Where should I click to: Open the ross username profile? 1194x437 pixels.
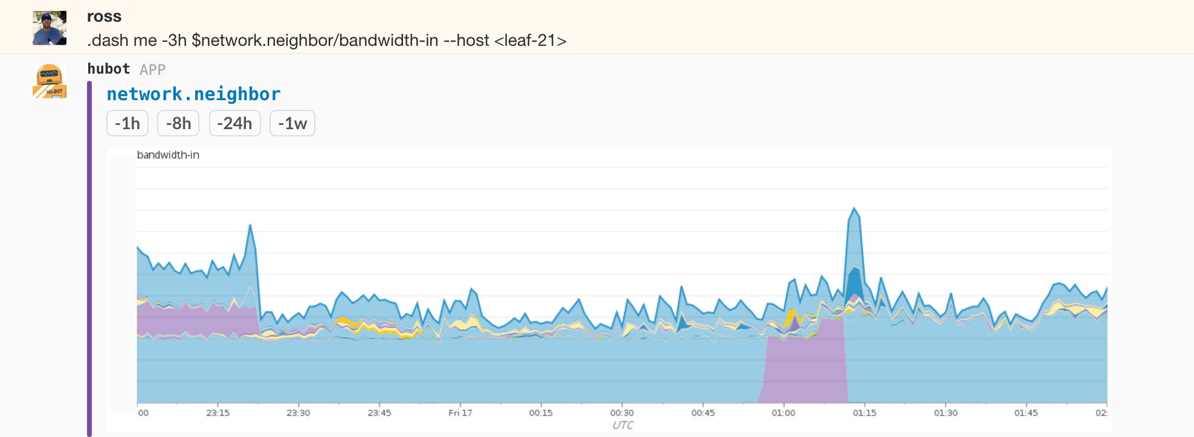point(104,16)
